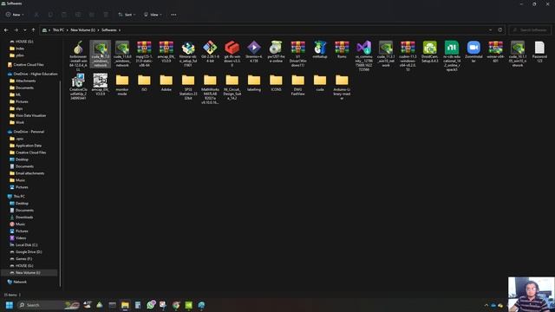Open Email attachments in the sidebar
The width and height of the screenshot is (555, 312).
pos(29,173)
